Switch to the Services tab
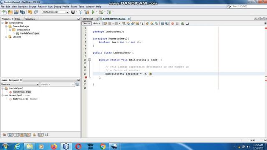 pos(30,19)
